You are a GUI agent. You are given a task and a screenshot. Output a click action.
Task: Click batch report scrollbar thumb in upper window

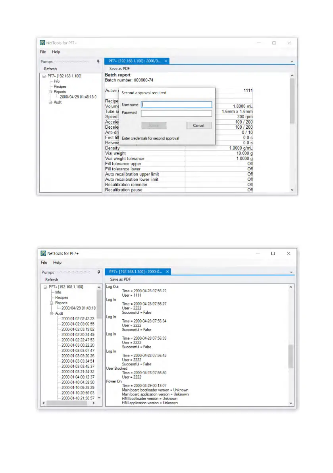click(292, 101)
